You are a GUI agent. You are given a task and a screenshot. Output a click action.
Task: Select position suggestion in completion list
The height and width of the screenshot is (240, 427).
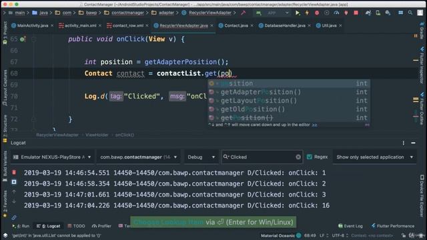point(288,83)
